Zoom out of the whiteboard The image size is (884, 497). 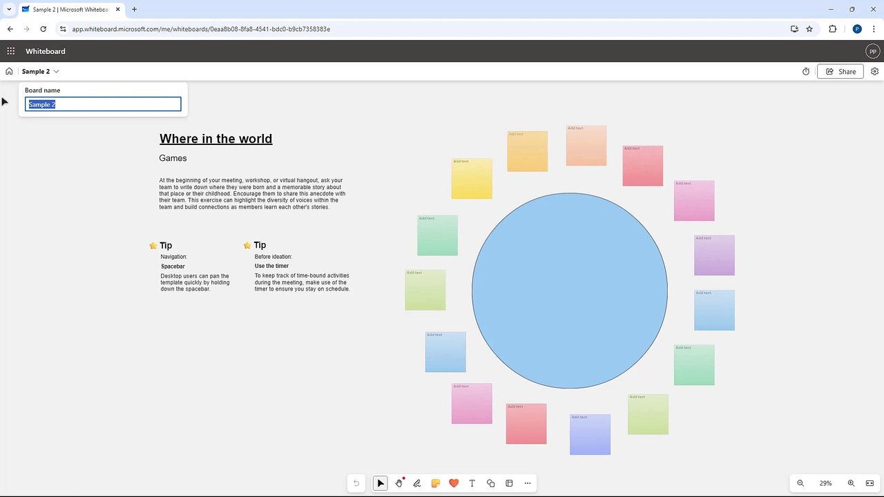pyautogui.click(x=800, y=483)
